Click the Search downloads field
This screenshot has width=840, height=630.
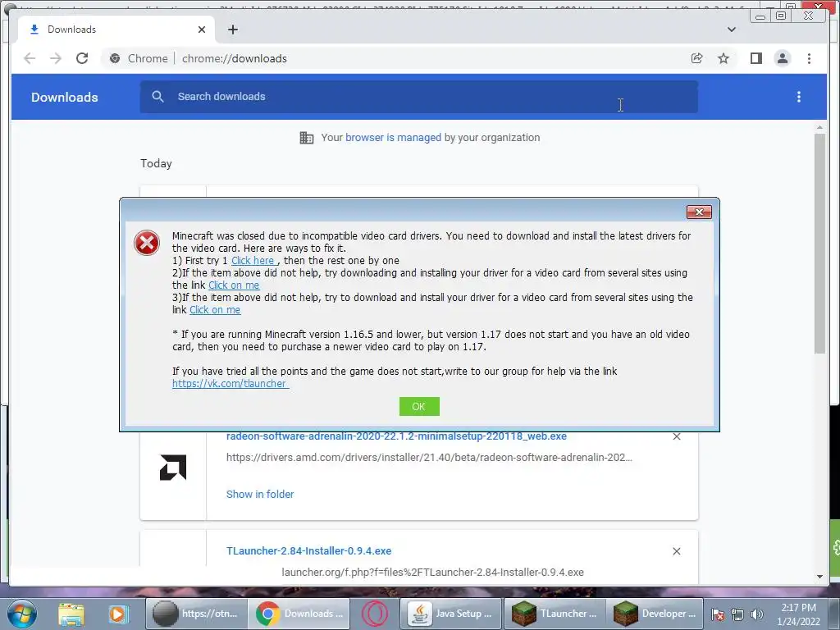tap(419, 97)
